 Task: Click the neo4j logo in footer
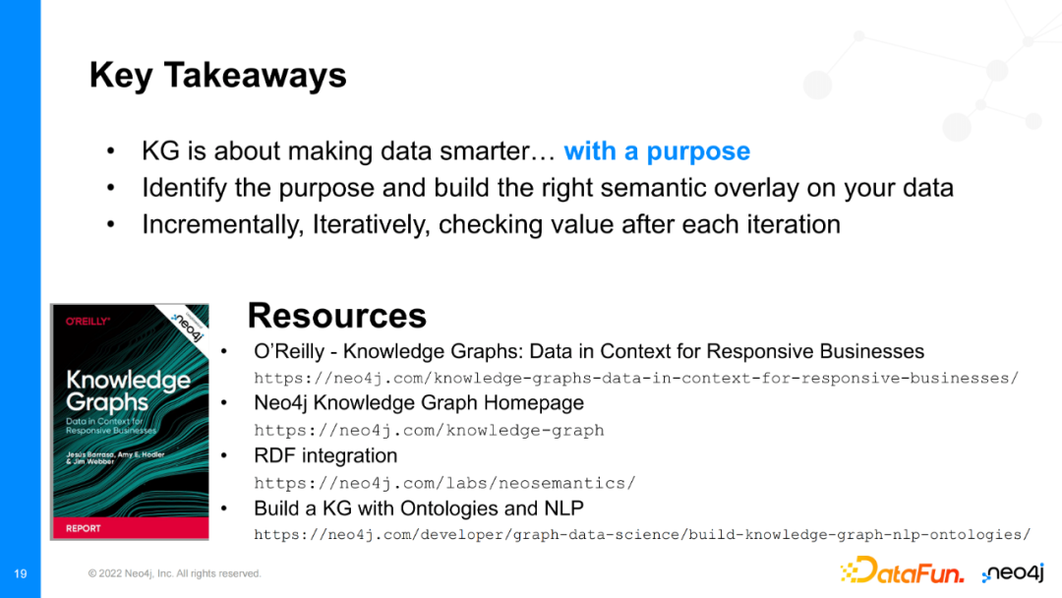tap(1012, 572)
